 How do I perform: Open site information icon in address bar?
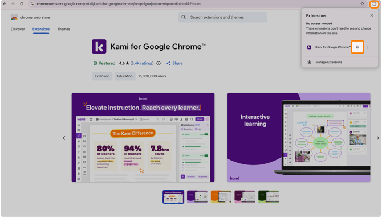click(32, 3)
